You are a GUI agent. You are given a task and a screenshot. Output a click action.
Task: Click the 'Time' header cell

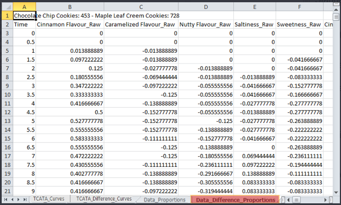(24, 25)
